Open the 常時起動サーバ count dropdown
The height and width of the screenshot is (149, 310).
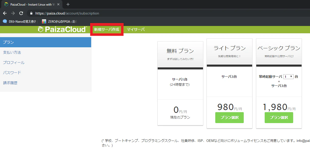pos(288,77)
